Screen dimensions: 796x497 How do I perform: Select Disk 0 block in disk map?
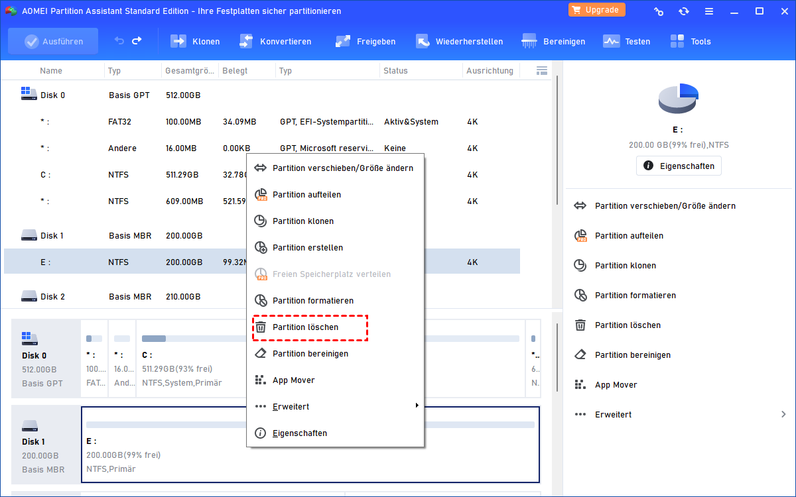pos(46,360)
